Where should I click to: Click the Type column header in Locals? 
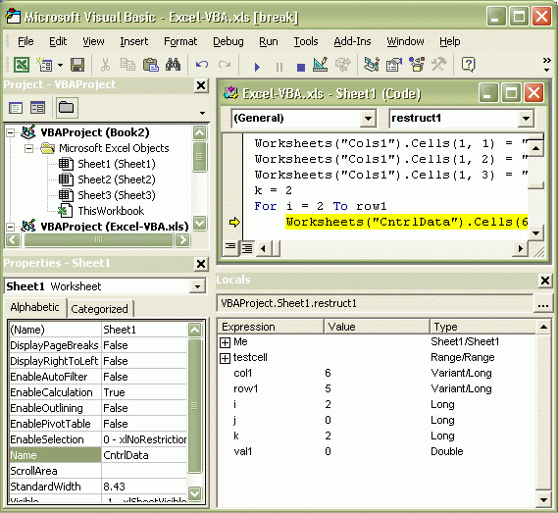pos(482,327)
